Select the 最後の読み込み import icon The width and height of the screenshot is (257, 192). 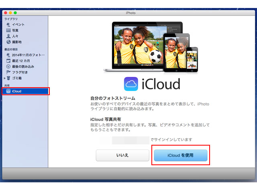point(8,66)
